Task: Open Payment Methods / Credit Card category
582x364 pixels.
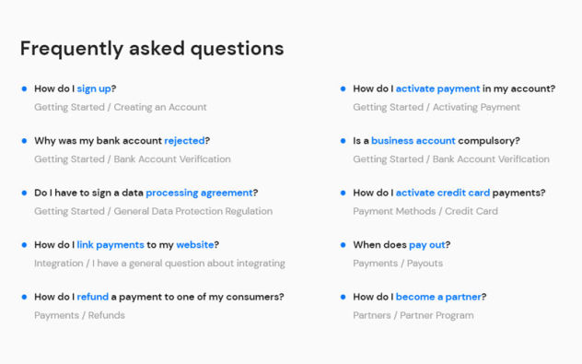Action: pos(425,211)
